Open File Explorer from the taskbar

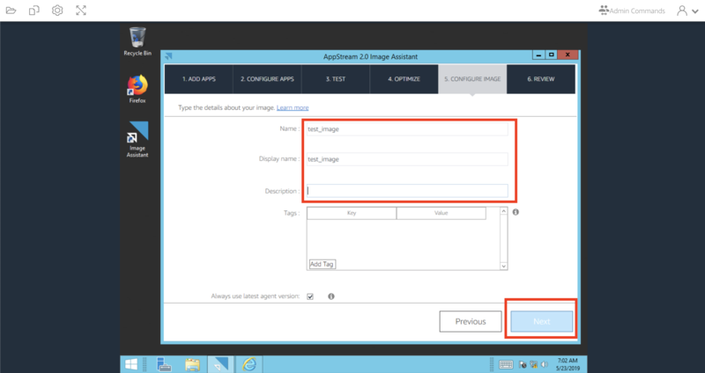coord(192,364)
